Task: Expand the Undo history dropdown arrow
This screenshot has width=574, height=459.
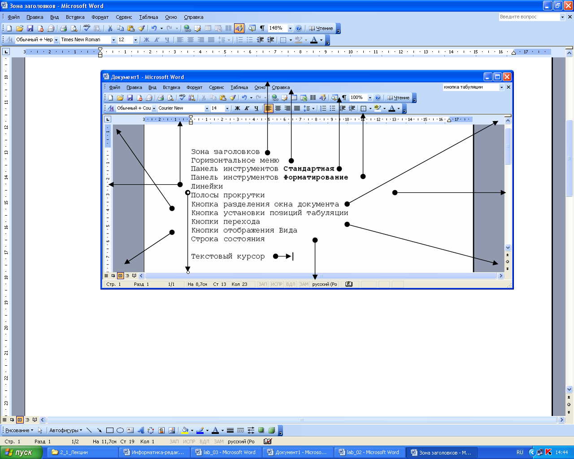Action: click(161, 28)
